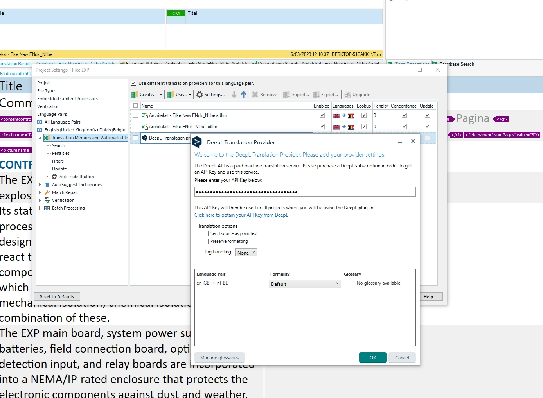
Task: Collapse Translation Memory and Automated Translation node
Action: (x=41, y=138)
